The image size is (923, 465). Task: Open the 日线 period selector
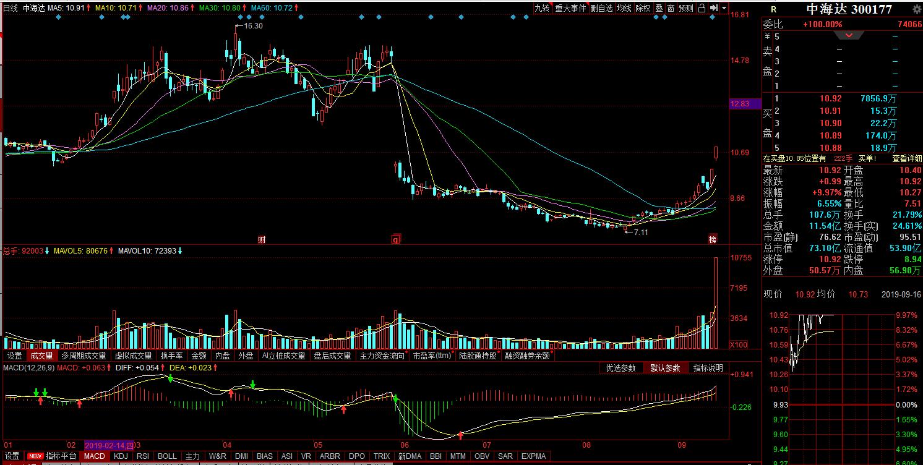11,9
